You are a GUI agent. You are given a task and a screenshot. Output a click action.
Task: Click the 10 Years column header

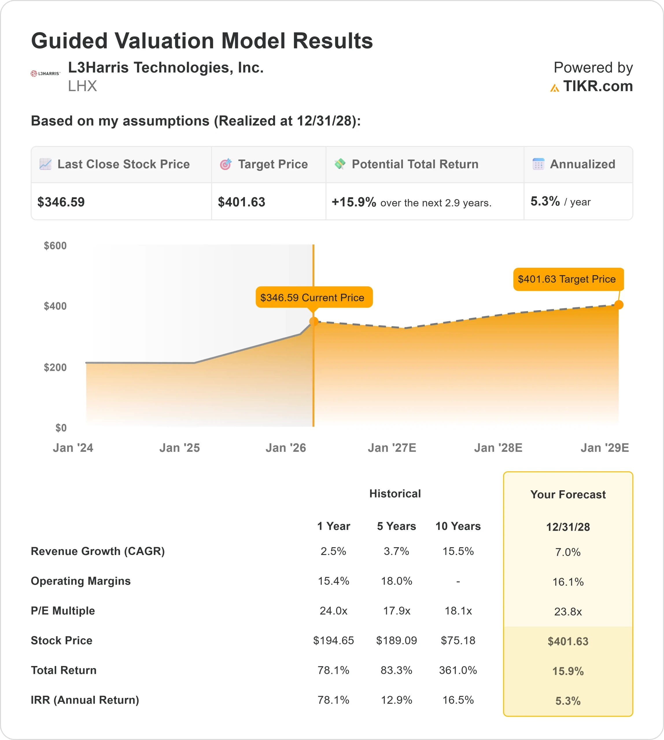(458, 526)
